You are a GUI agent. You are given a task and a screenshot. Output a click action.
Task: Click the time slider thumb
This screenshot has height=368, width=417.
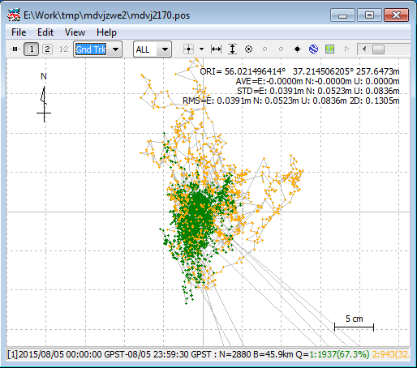point(378,49)
